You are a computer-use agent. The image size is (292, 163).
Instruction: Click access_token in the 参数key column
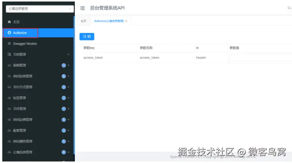93,58
